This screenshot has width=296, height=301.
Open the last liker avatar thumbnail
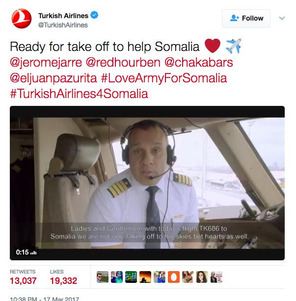pyautogui.click(x=216, y=277)
